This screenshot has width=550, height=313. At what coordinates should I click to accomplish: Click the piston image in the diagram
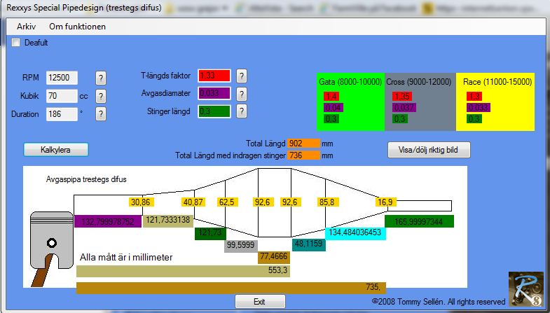(x=51, y=249)
